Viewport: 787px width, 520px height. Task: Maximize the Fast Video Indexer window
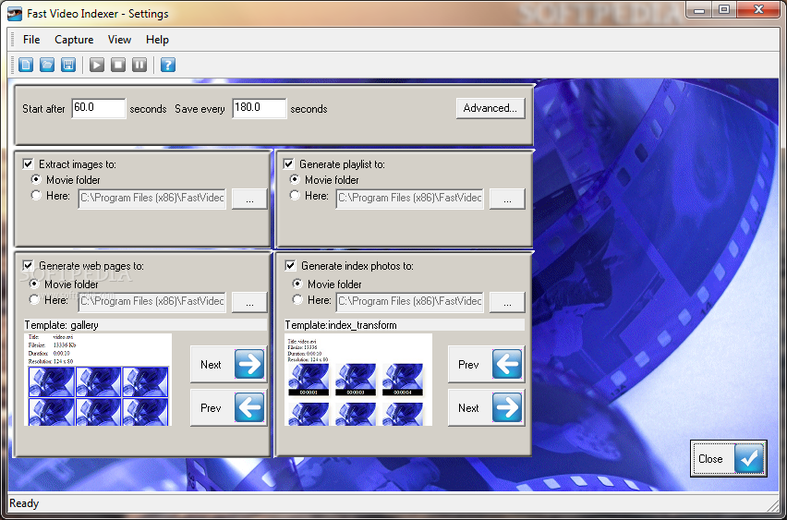tap(724, 9)
